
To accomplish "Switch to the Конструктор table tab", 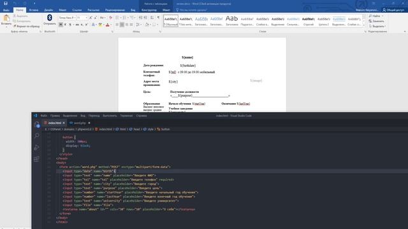I will [149, 10].
